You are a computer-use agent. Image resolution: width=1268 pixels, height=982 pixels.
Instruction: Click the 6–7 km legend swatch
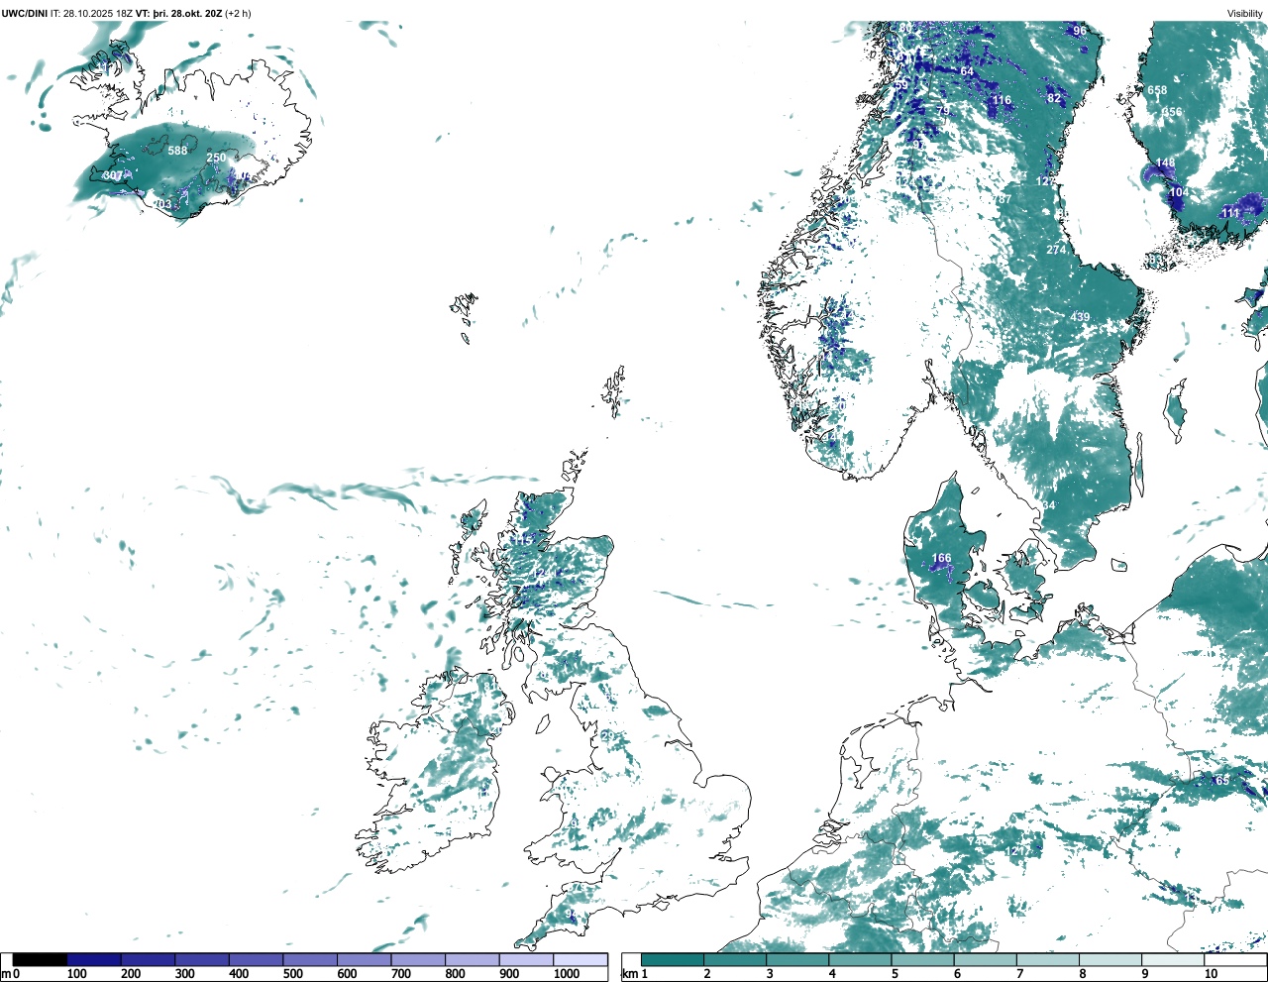[985, 959]
